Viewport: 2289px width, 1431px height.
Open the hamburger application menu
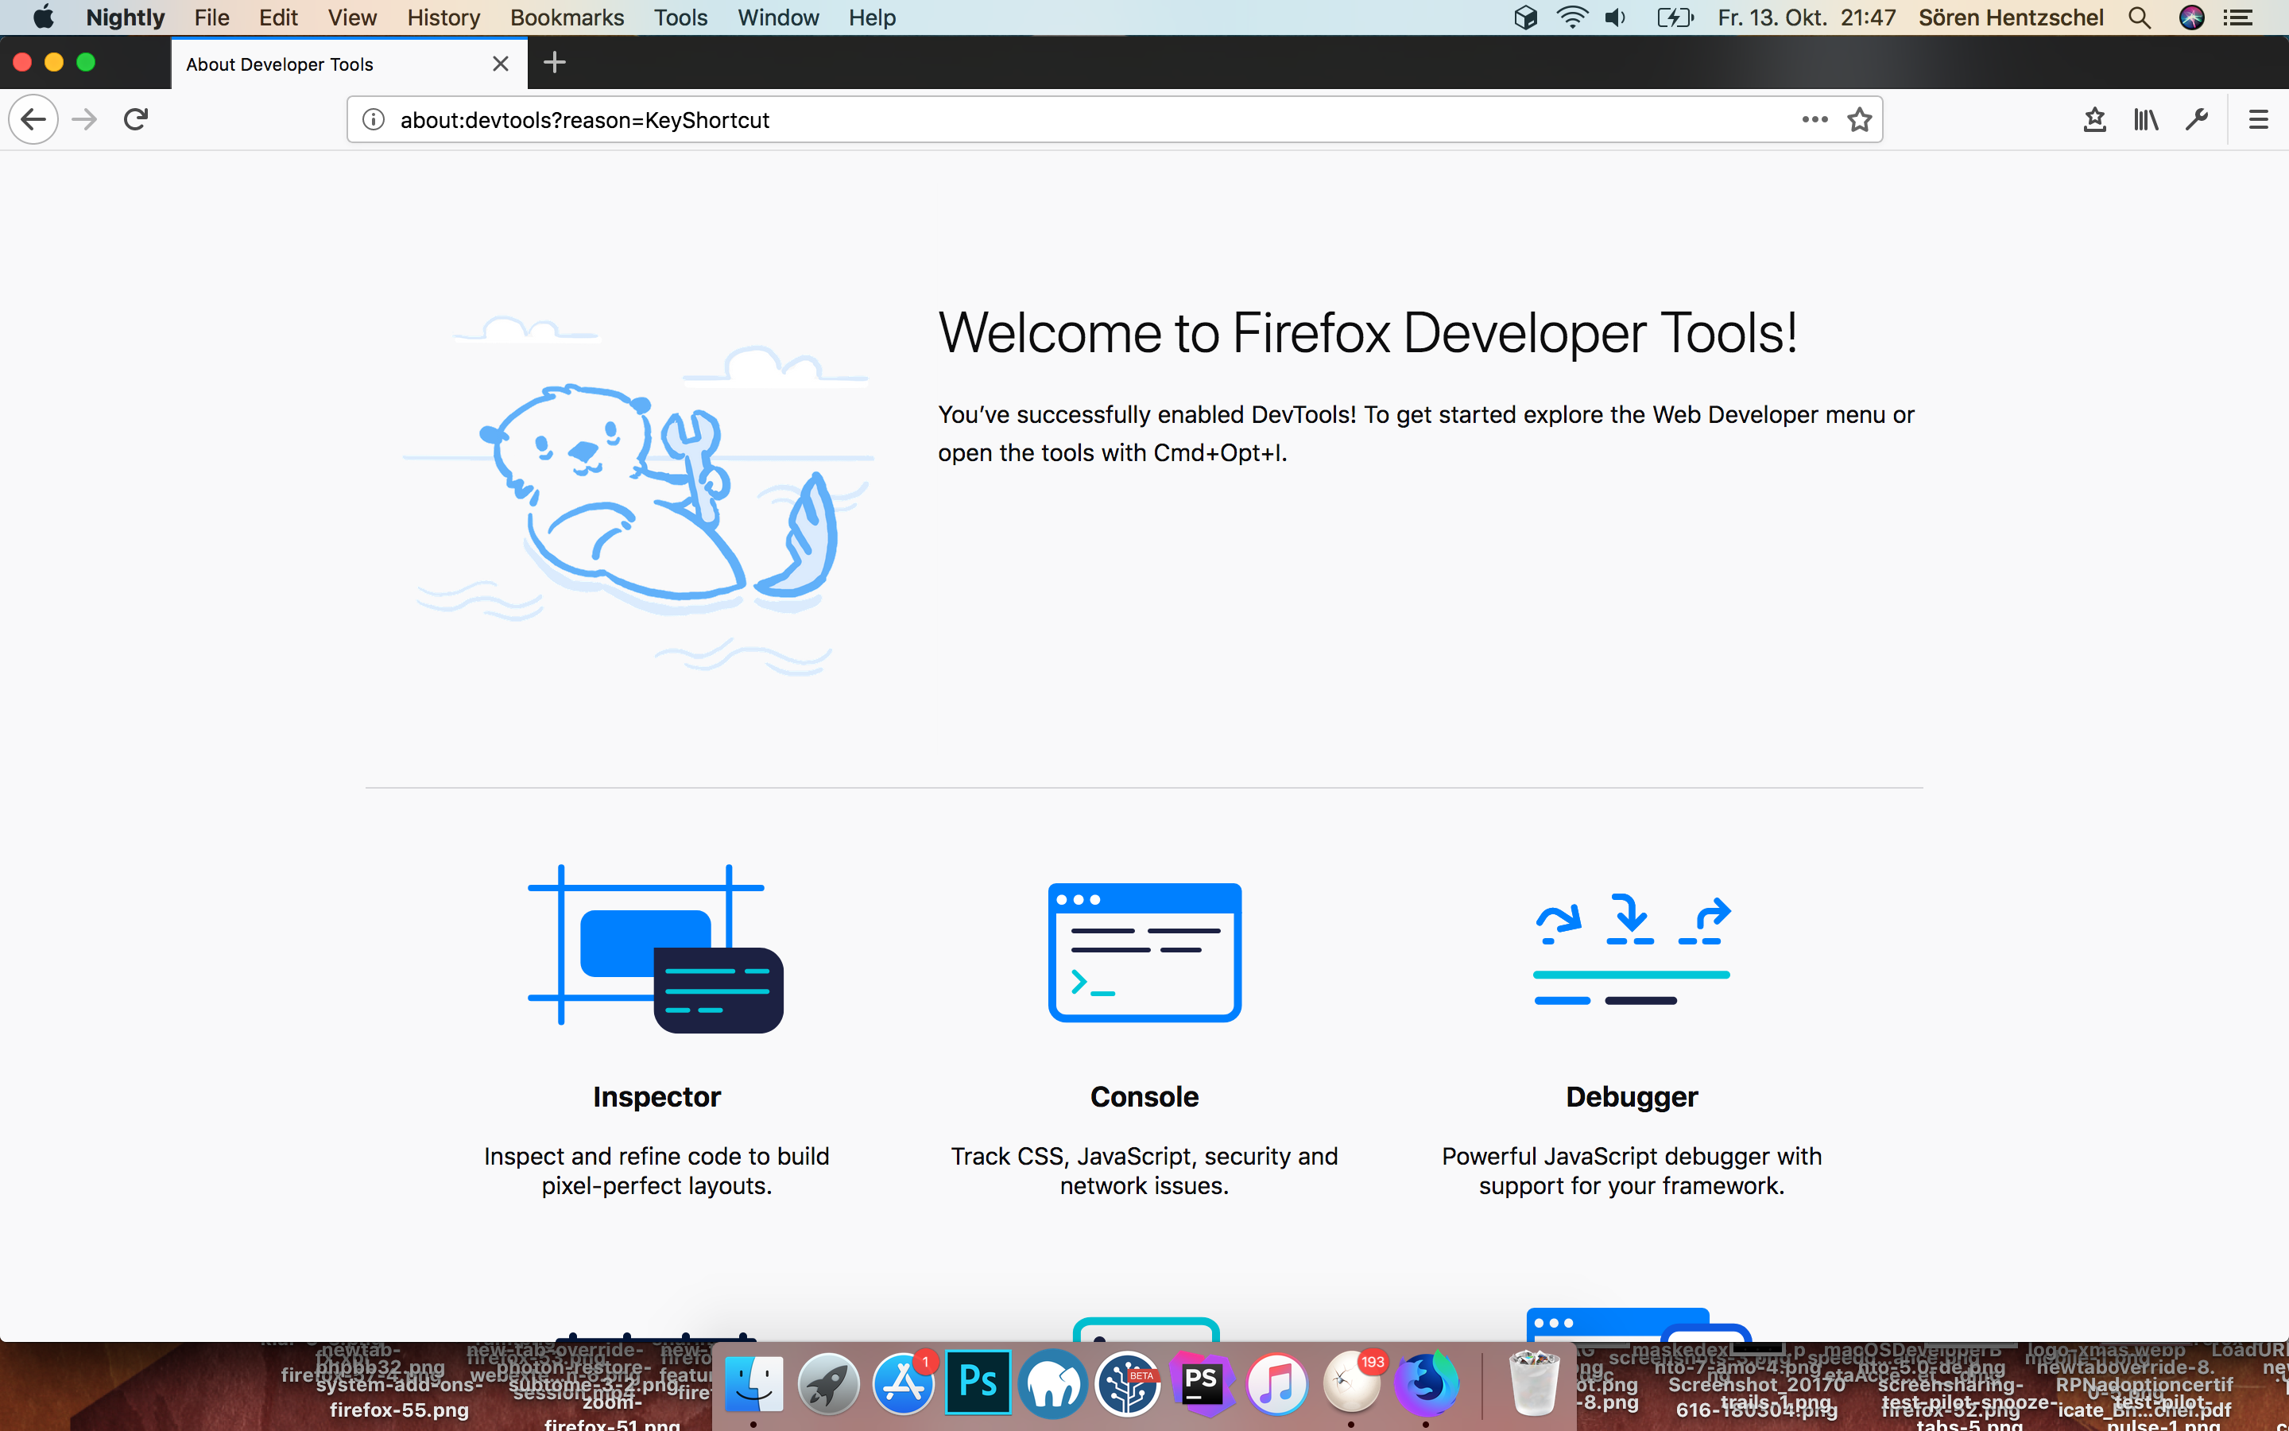click(2258, 119)
